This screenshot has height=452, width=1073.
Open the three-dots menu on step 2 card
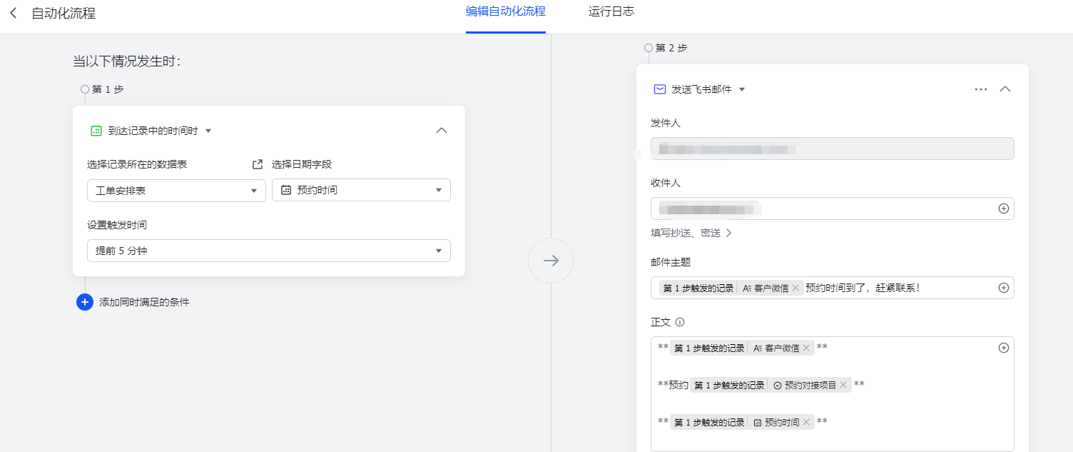(981, 89)
